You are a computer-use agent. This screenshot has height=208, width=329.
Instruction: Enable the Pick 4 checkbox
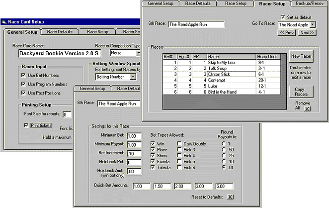click(x=179, y=155)
